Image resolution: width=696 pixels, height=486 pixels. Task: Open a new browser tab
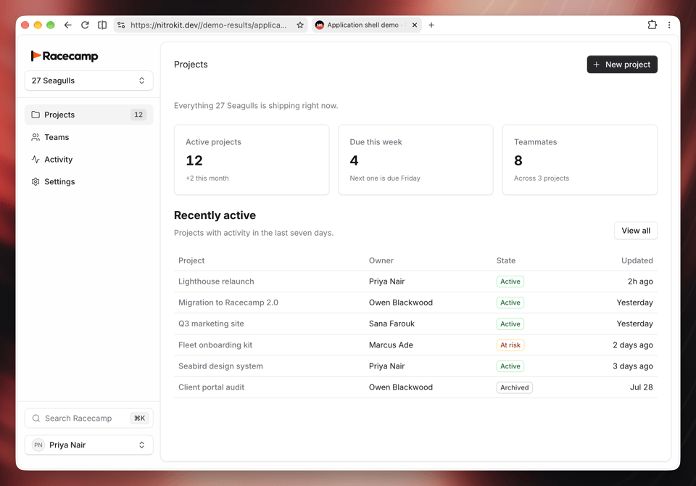click(431, 25)
